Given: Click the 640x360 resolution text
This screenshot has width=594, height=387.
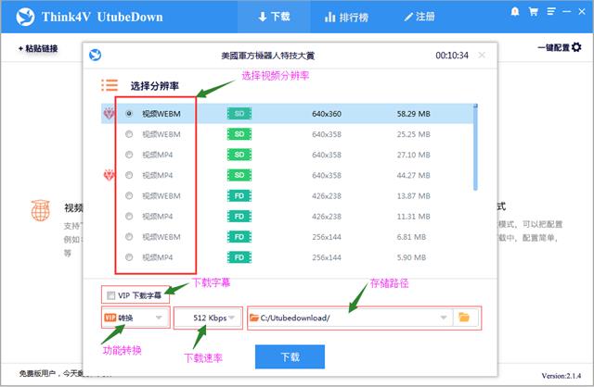Looking at the screenshot, I should coord(327,114).
